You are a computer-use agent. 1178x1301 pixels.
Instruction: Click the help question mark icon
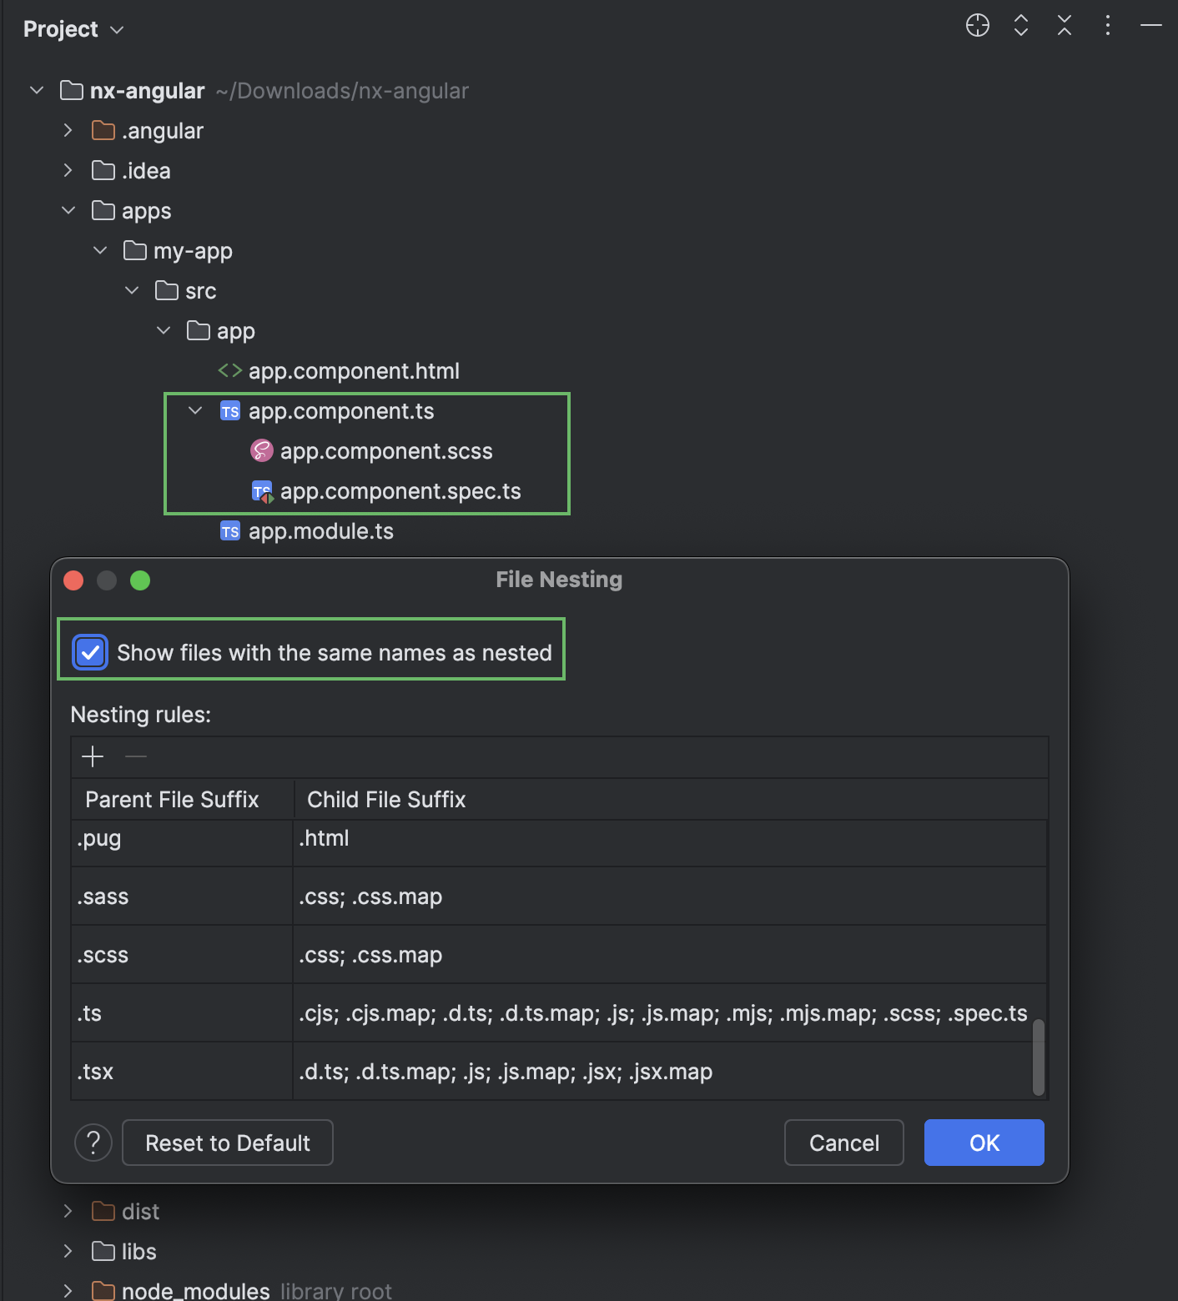[x=93, y=1143]
